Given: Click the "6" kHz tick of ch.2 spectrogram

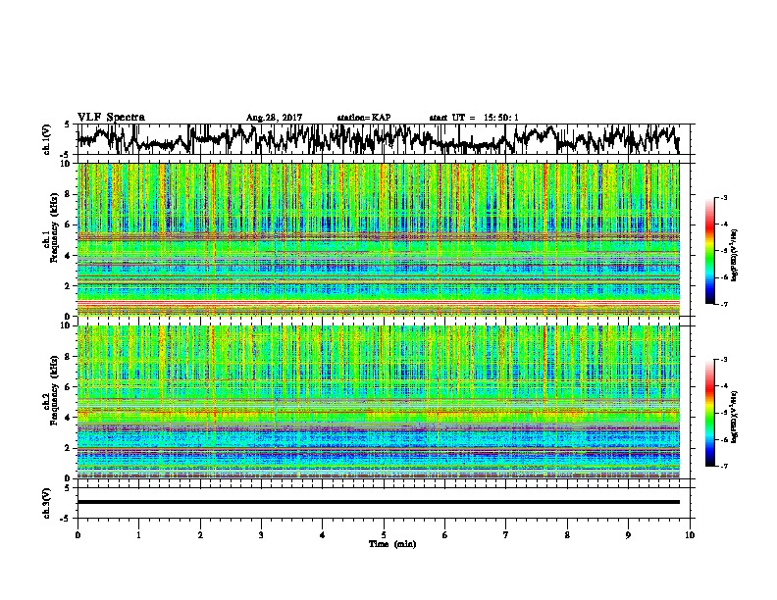Looking at the screenshot, I should (69, 387).
